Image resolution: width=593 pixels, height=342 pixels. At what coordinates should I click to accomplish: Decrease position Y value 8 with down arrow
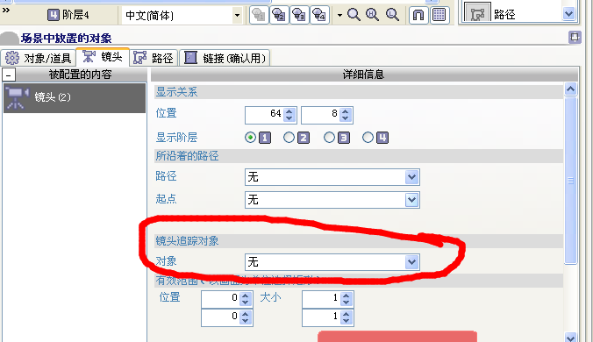click(346, 118)
